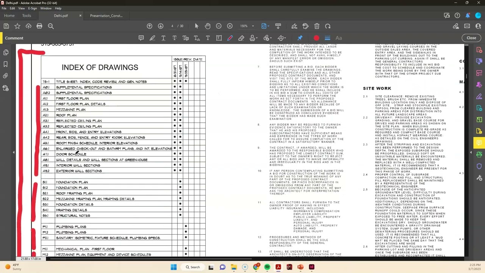Screen dimensions: 485x273
Task: Open the attachments paperclip panel
Action: coord(6,76)
